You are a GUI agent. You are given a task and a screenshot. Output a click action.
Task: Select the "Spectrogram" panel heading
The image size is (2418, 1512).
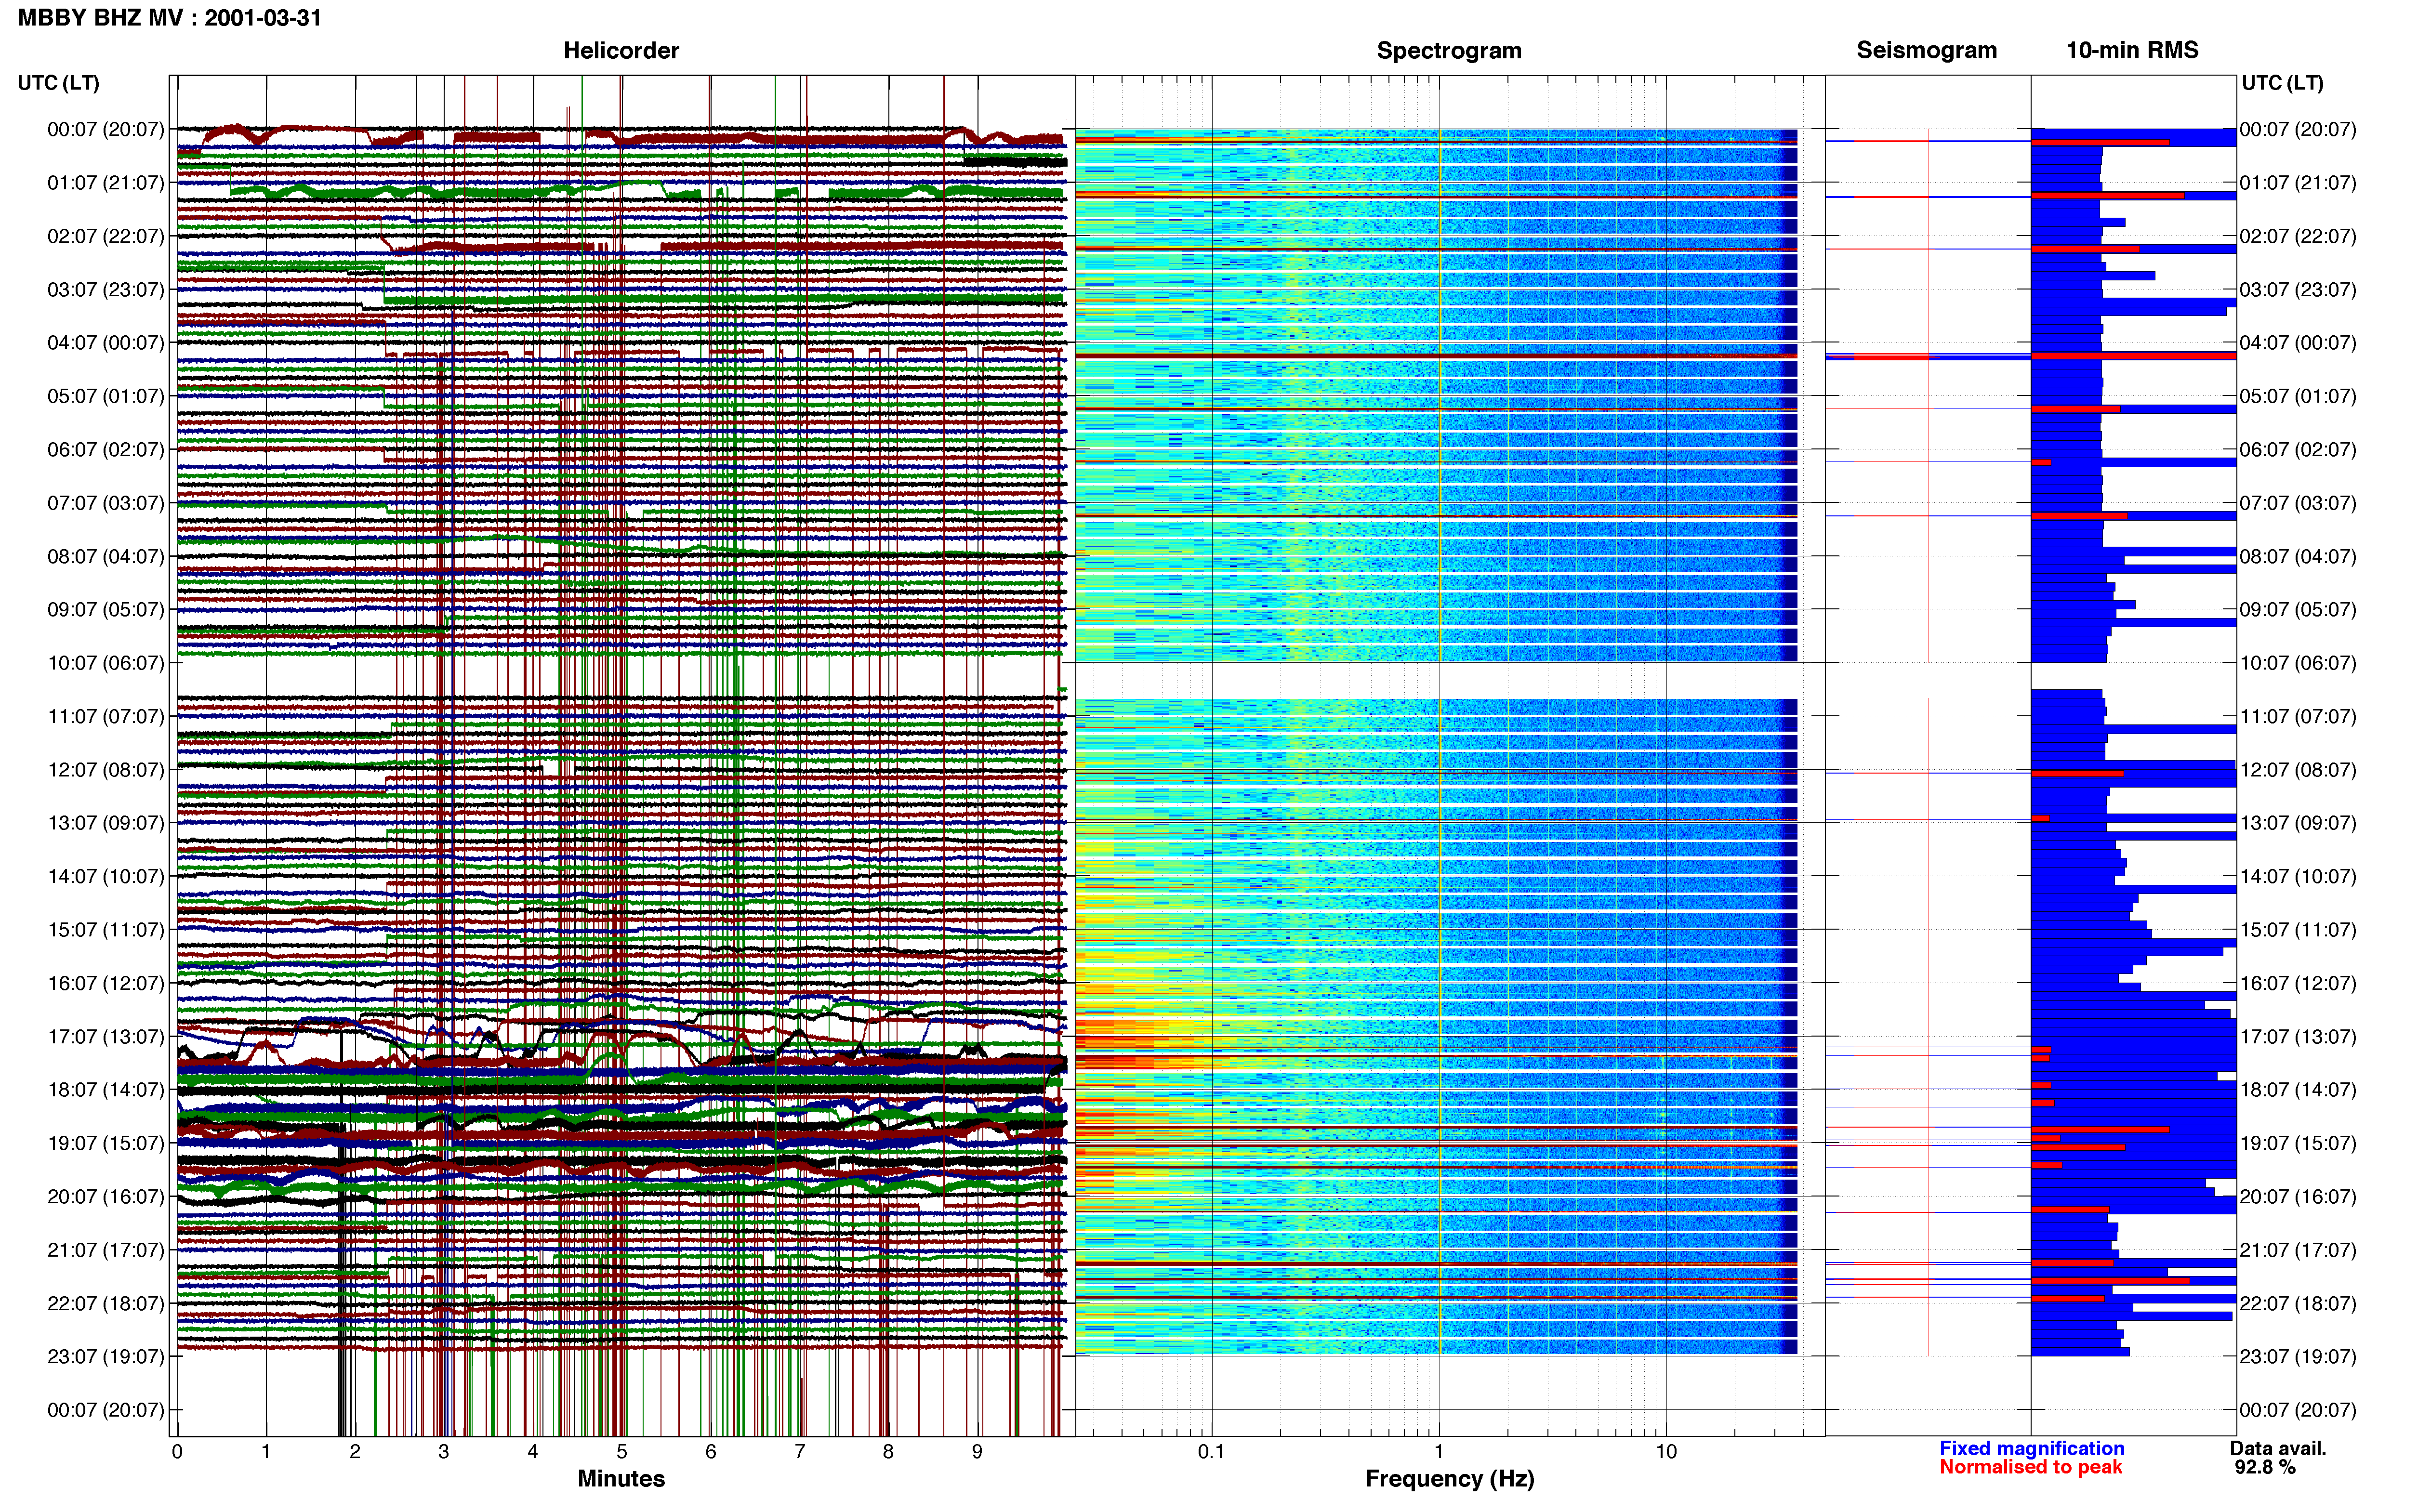[1449, 51]
